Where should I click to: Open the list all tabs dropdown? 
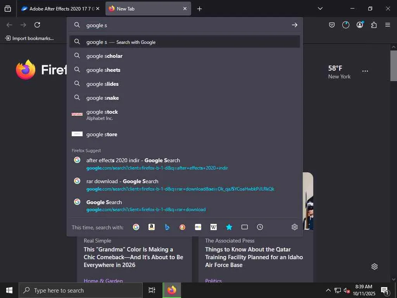[320, 9]
